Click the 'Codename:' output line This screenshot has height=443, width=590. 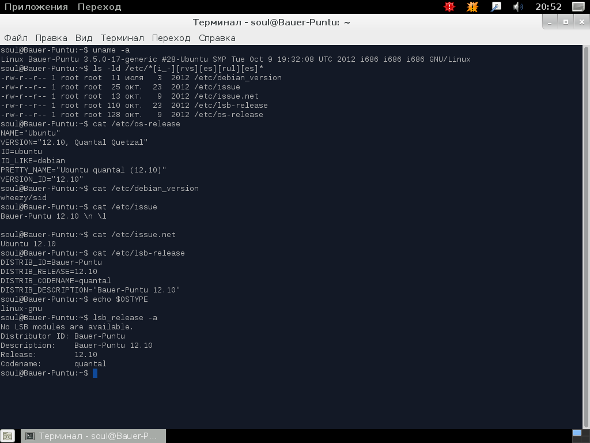54,364
